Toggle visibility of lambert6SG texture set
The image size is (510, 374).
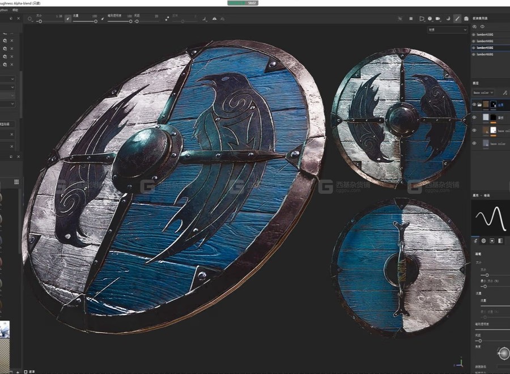474,54
